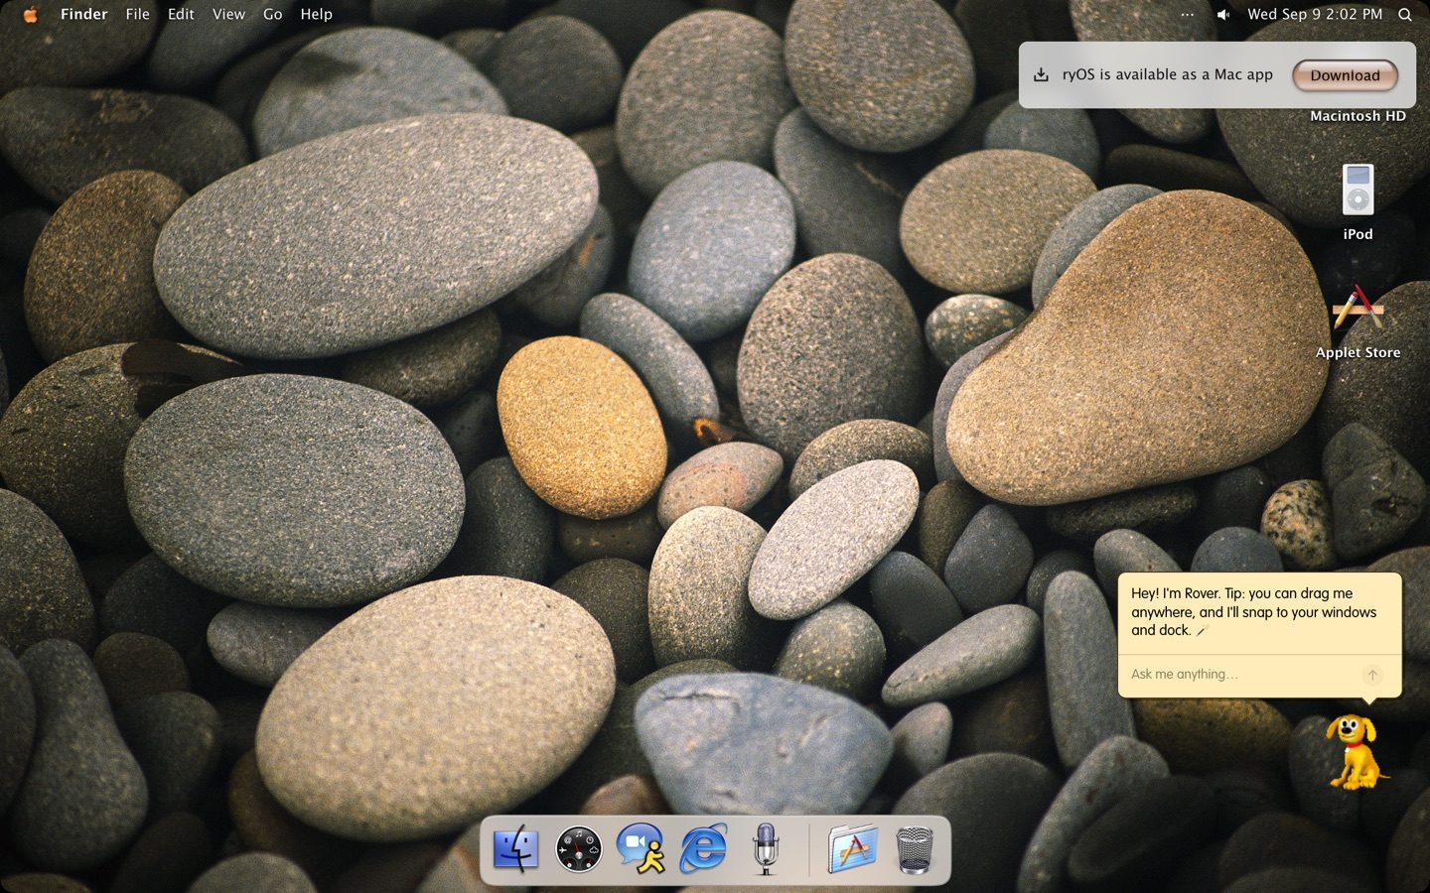
Task: Open the Edit menu
Action: pos(181,14)
